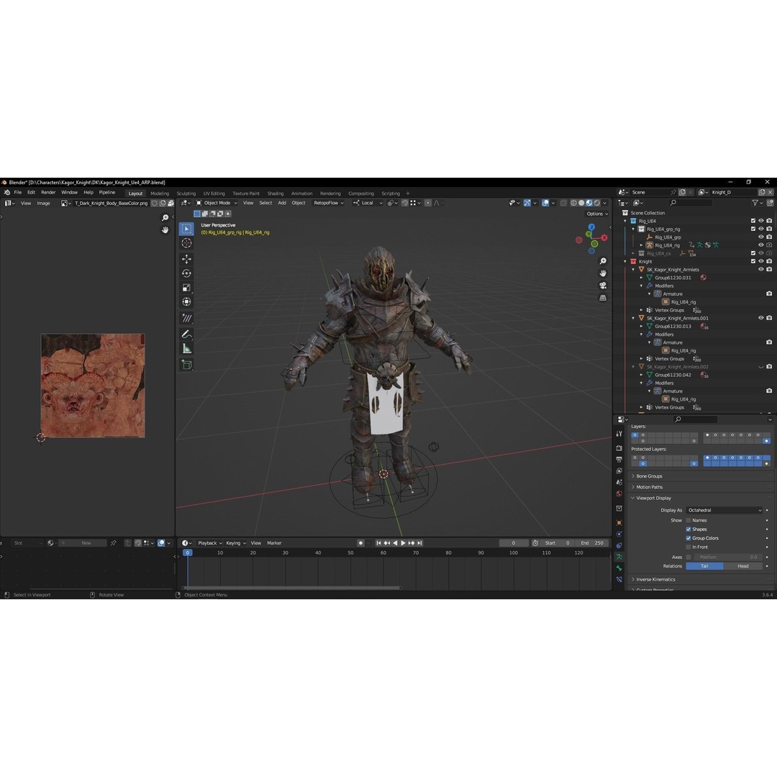Collapse the Viewport Display panel

[653, 498]
